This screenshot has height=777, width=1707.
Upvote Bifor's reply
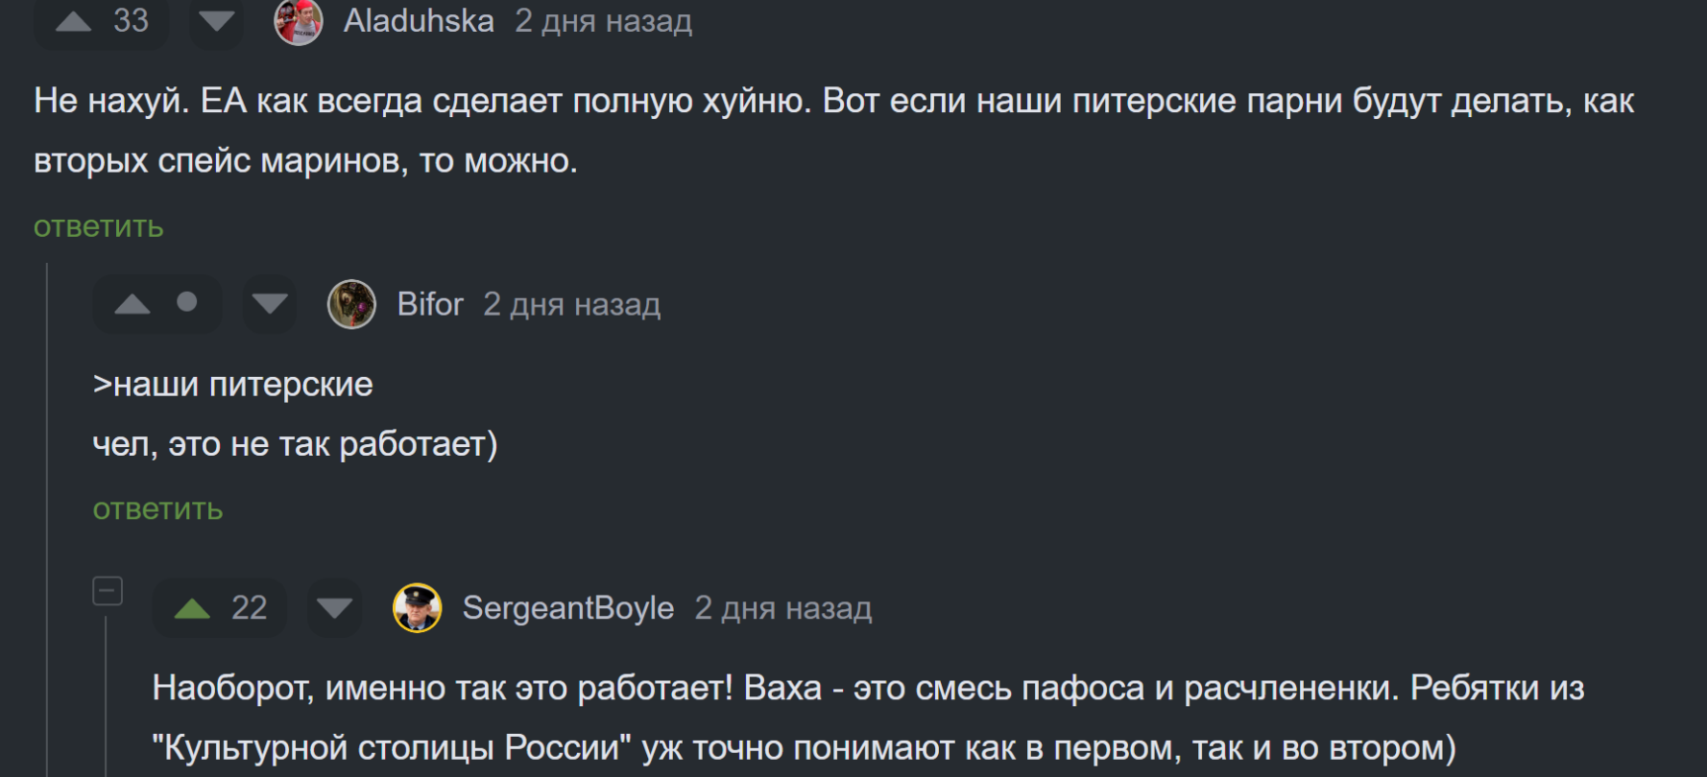132,305
